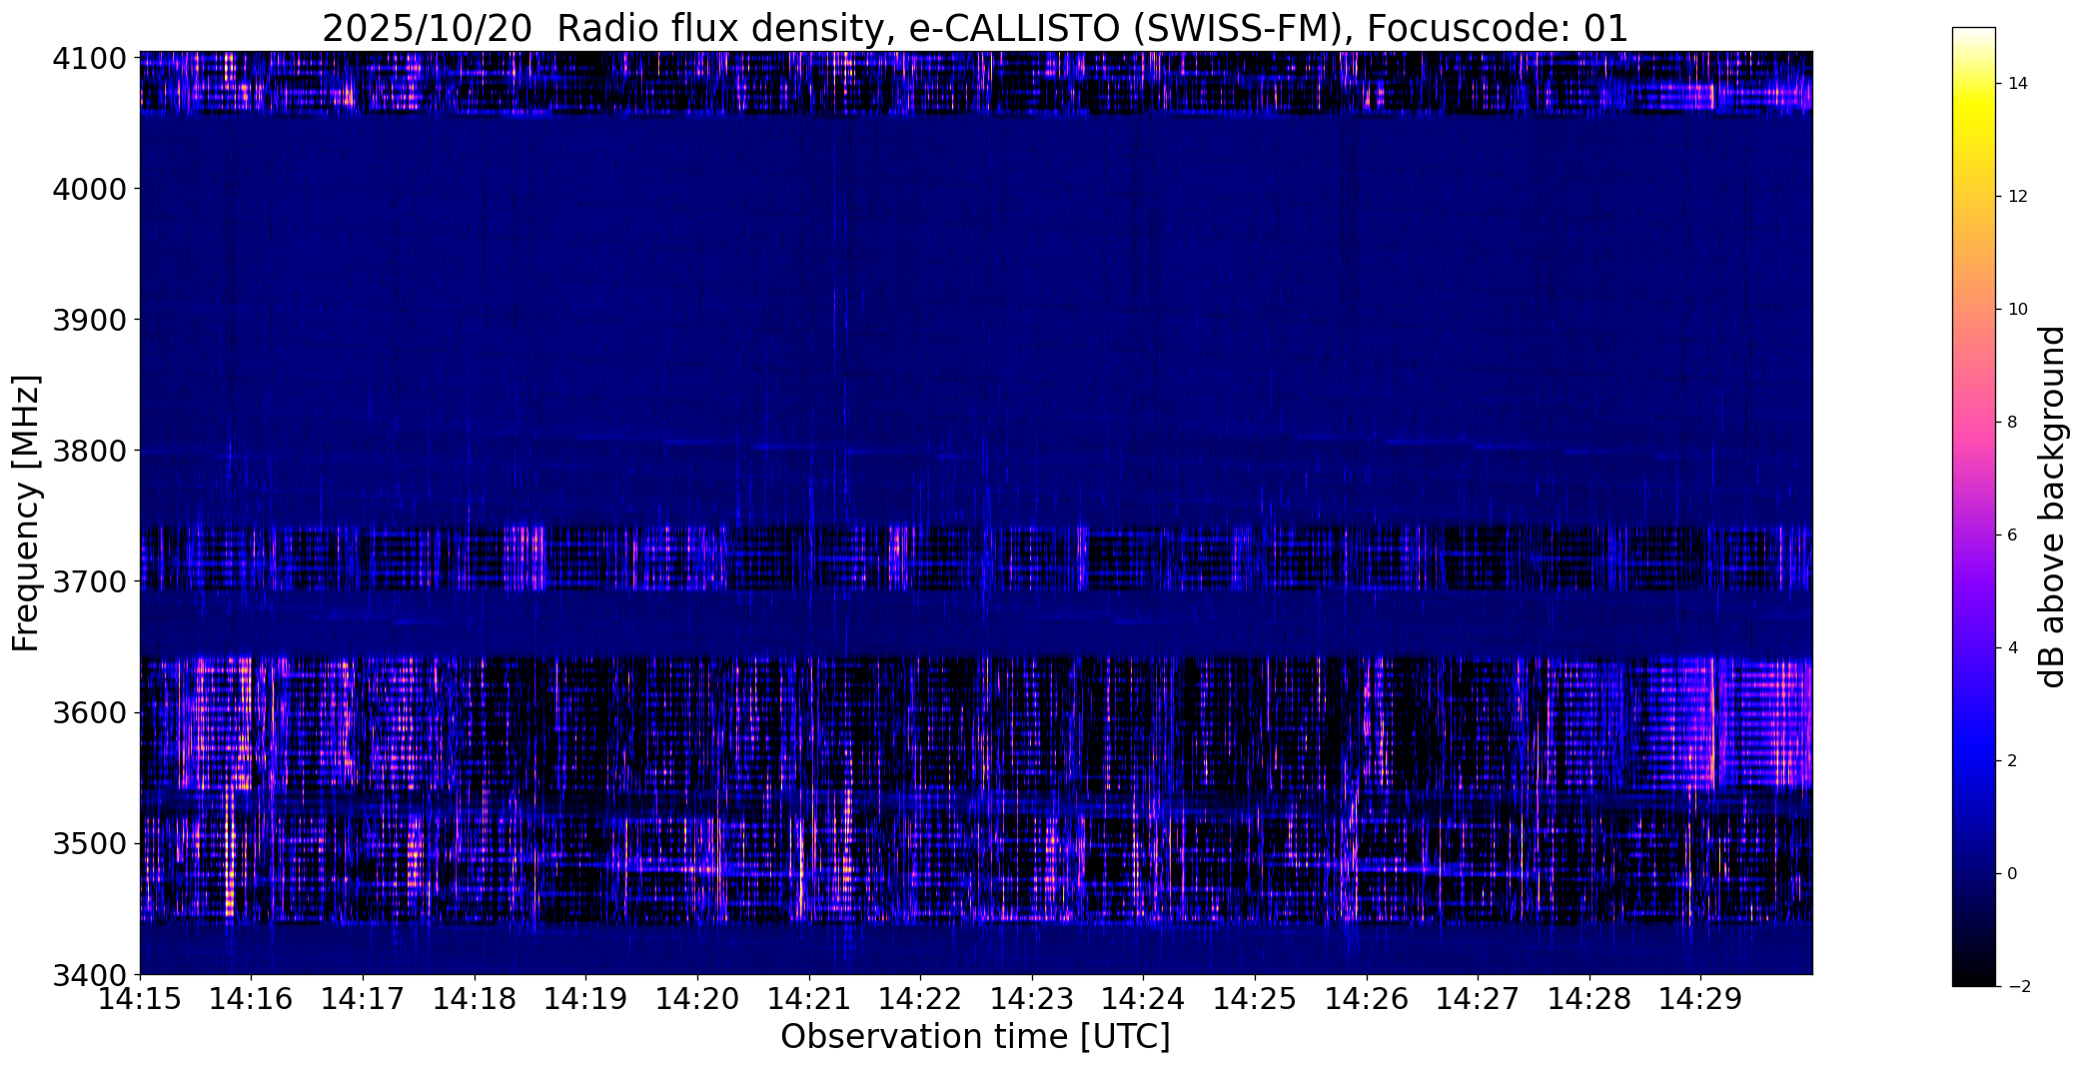Click the 4100 frequency tick label

(90, 59)
